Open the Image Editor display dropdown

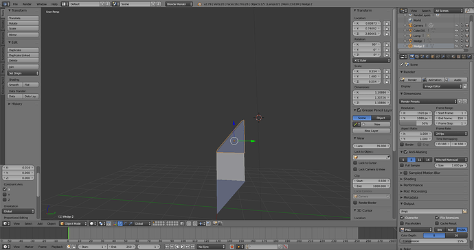(x=442, y=86)
